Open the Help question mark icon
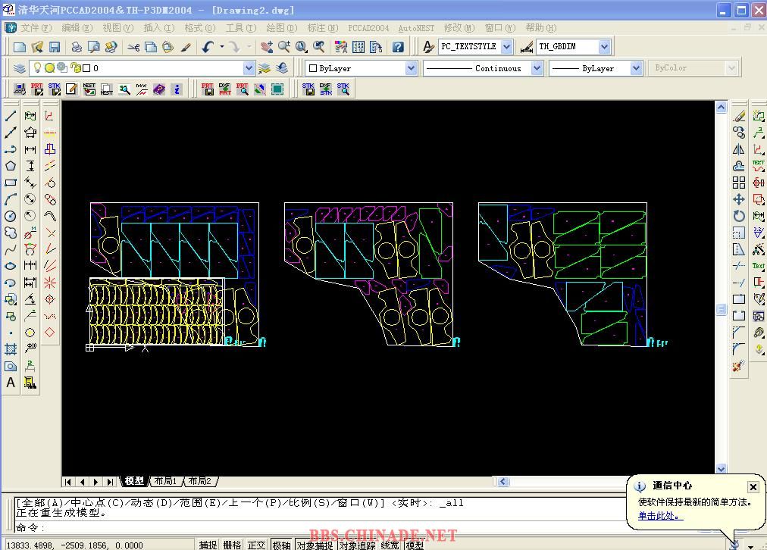767x550 pixels. (398, 47)
